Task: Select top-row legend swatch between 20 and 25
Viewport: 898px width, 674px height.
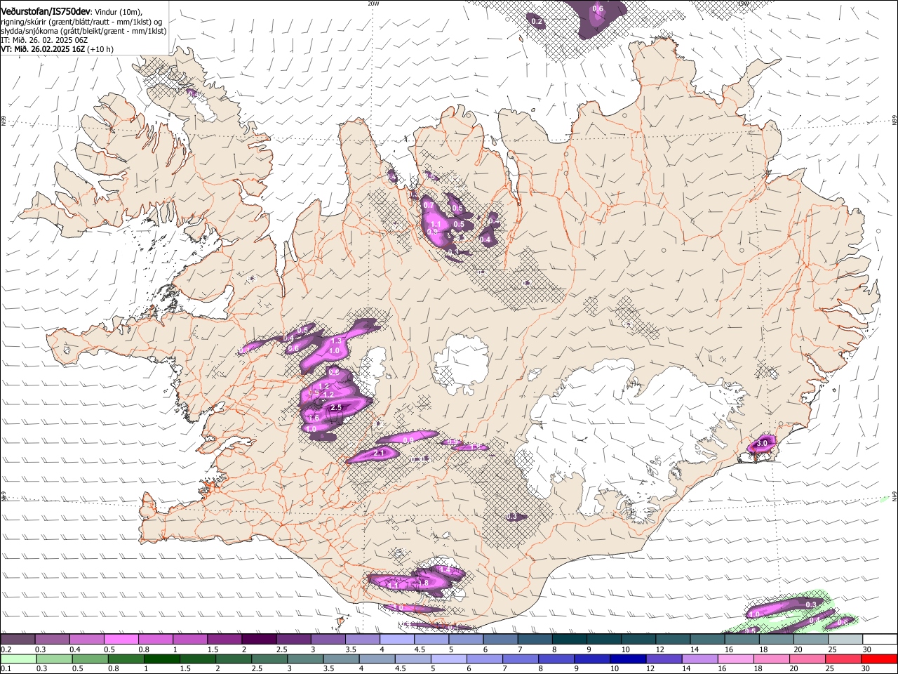Action: [x=810, y=640]
